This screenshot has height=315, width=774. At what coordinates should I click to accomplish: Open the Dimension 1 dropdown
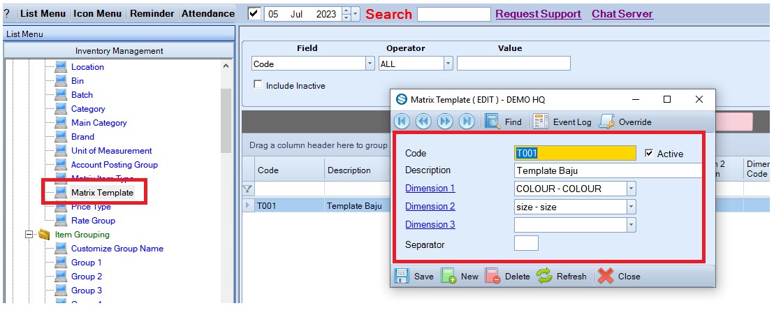(x=631, y=189)
